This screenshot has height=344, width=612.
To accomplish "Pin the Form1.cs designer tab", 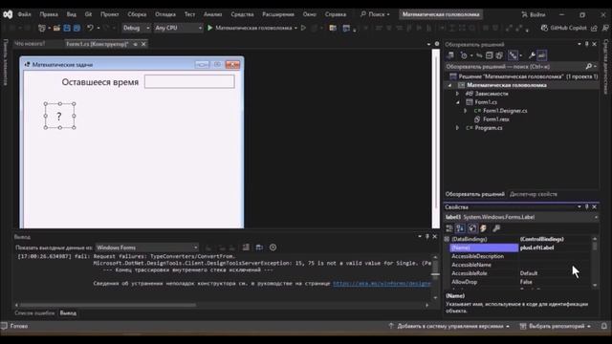I will tap(135, 44).
